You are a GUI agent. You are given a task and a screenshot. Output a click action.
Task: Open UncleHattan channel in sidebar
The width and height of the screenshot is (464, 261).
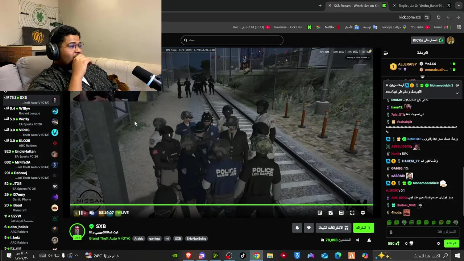pos(31,154)
